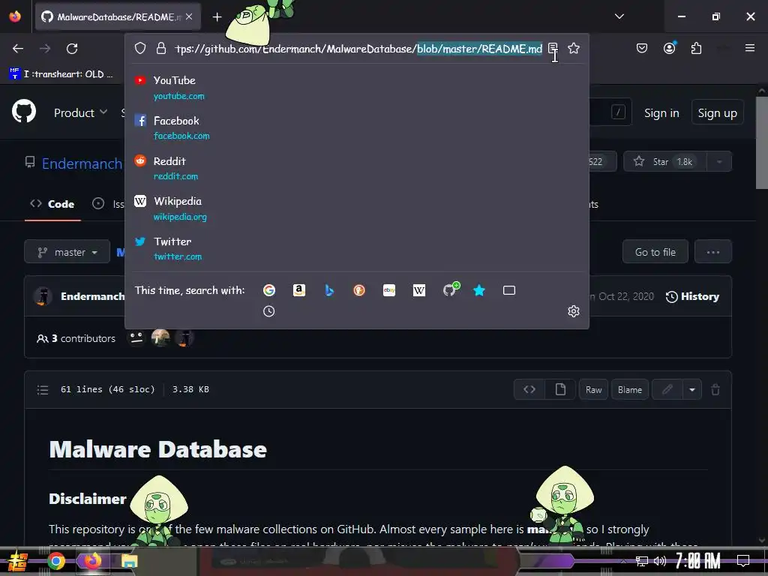This screenshot has height=576, width=768.
Task: Search with Bing this time
Action: coord(329,290)
